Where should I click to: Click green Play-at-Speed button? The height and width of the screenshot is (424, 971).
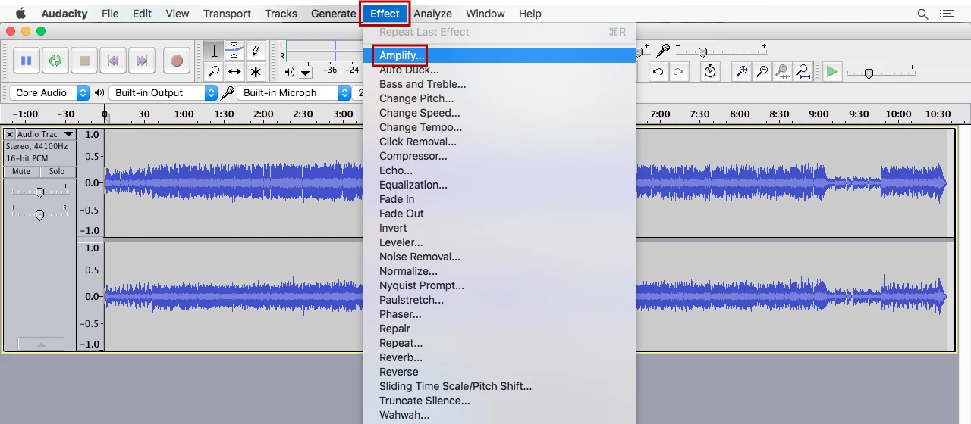point(832,72)
